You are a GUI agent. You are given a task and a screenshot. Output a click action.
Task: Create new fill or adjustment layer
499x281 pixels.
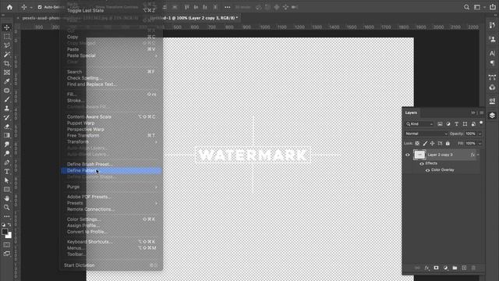tap(445, 268)
